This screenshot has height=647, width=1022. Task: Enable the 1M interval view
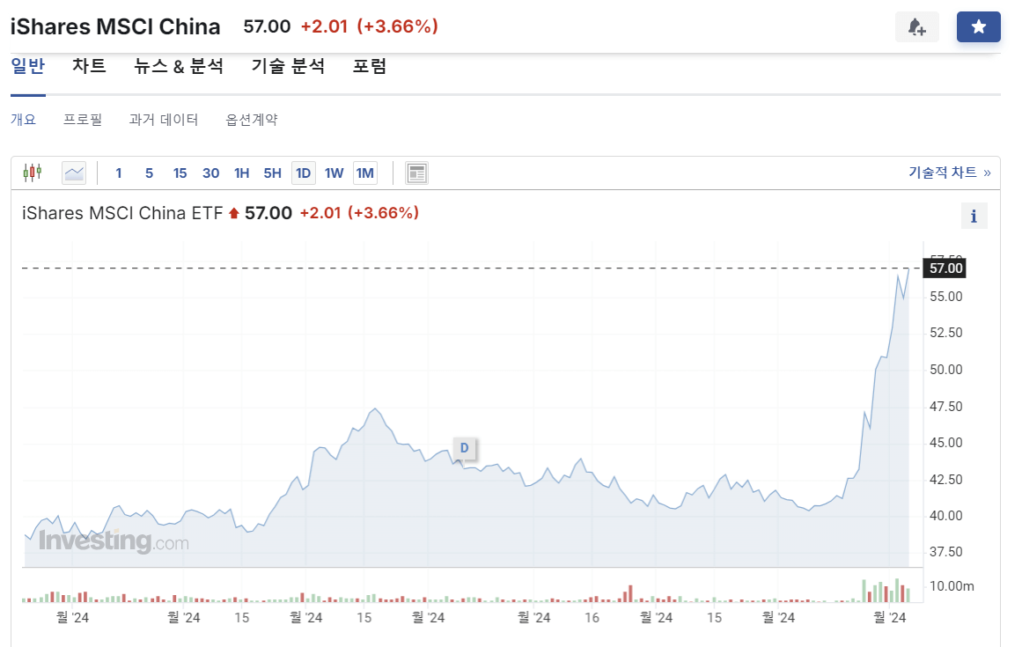364,173
